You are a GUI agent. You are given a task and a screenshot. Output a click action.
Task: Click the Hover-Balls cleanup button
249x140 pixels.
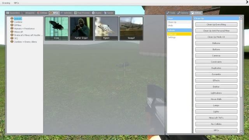point(216,99)
